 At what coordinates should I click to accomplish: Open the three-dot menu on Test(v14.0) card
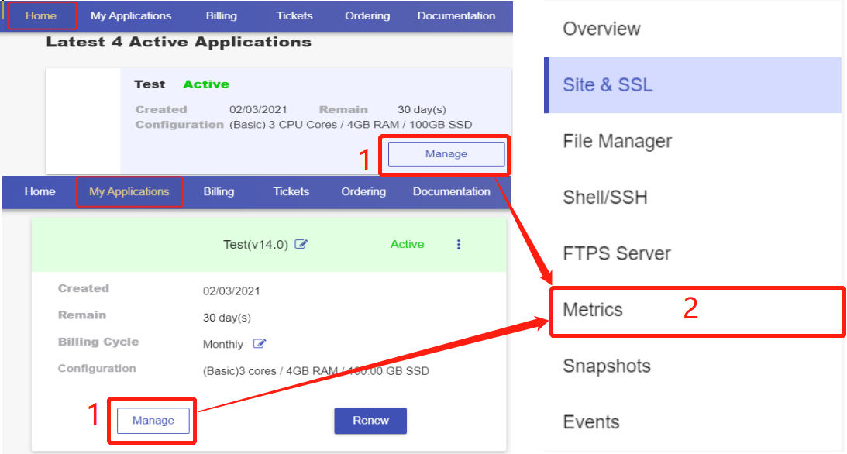tap(459, 245)
